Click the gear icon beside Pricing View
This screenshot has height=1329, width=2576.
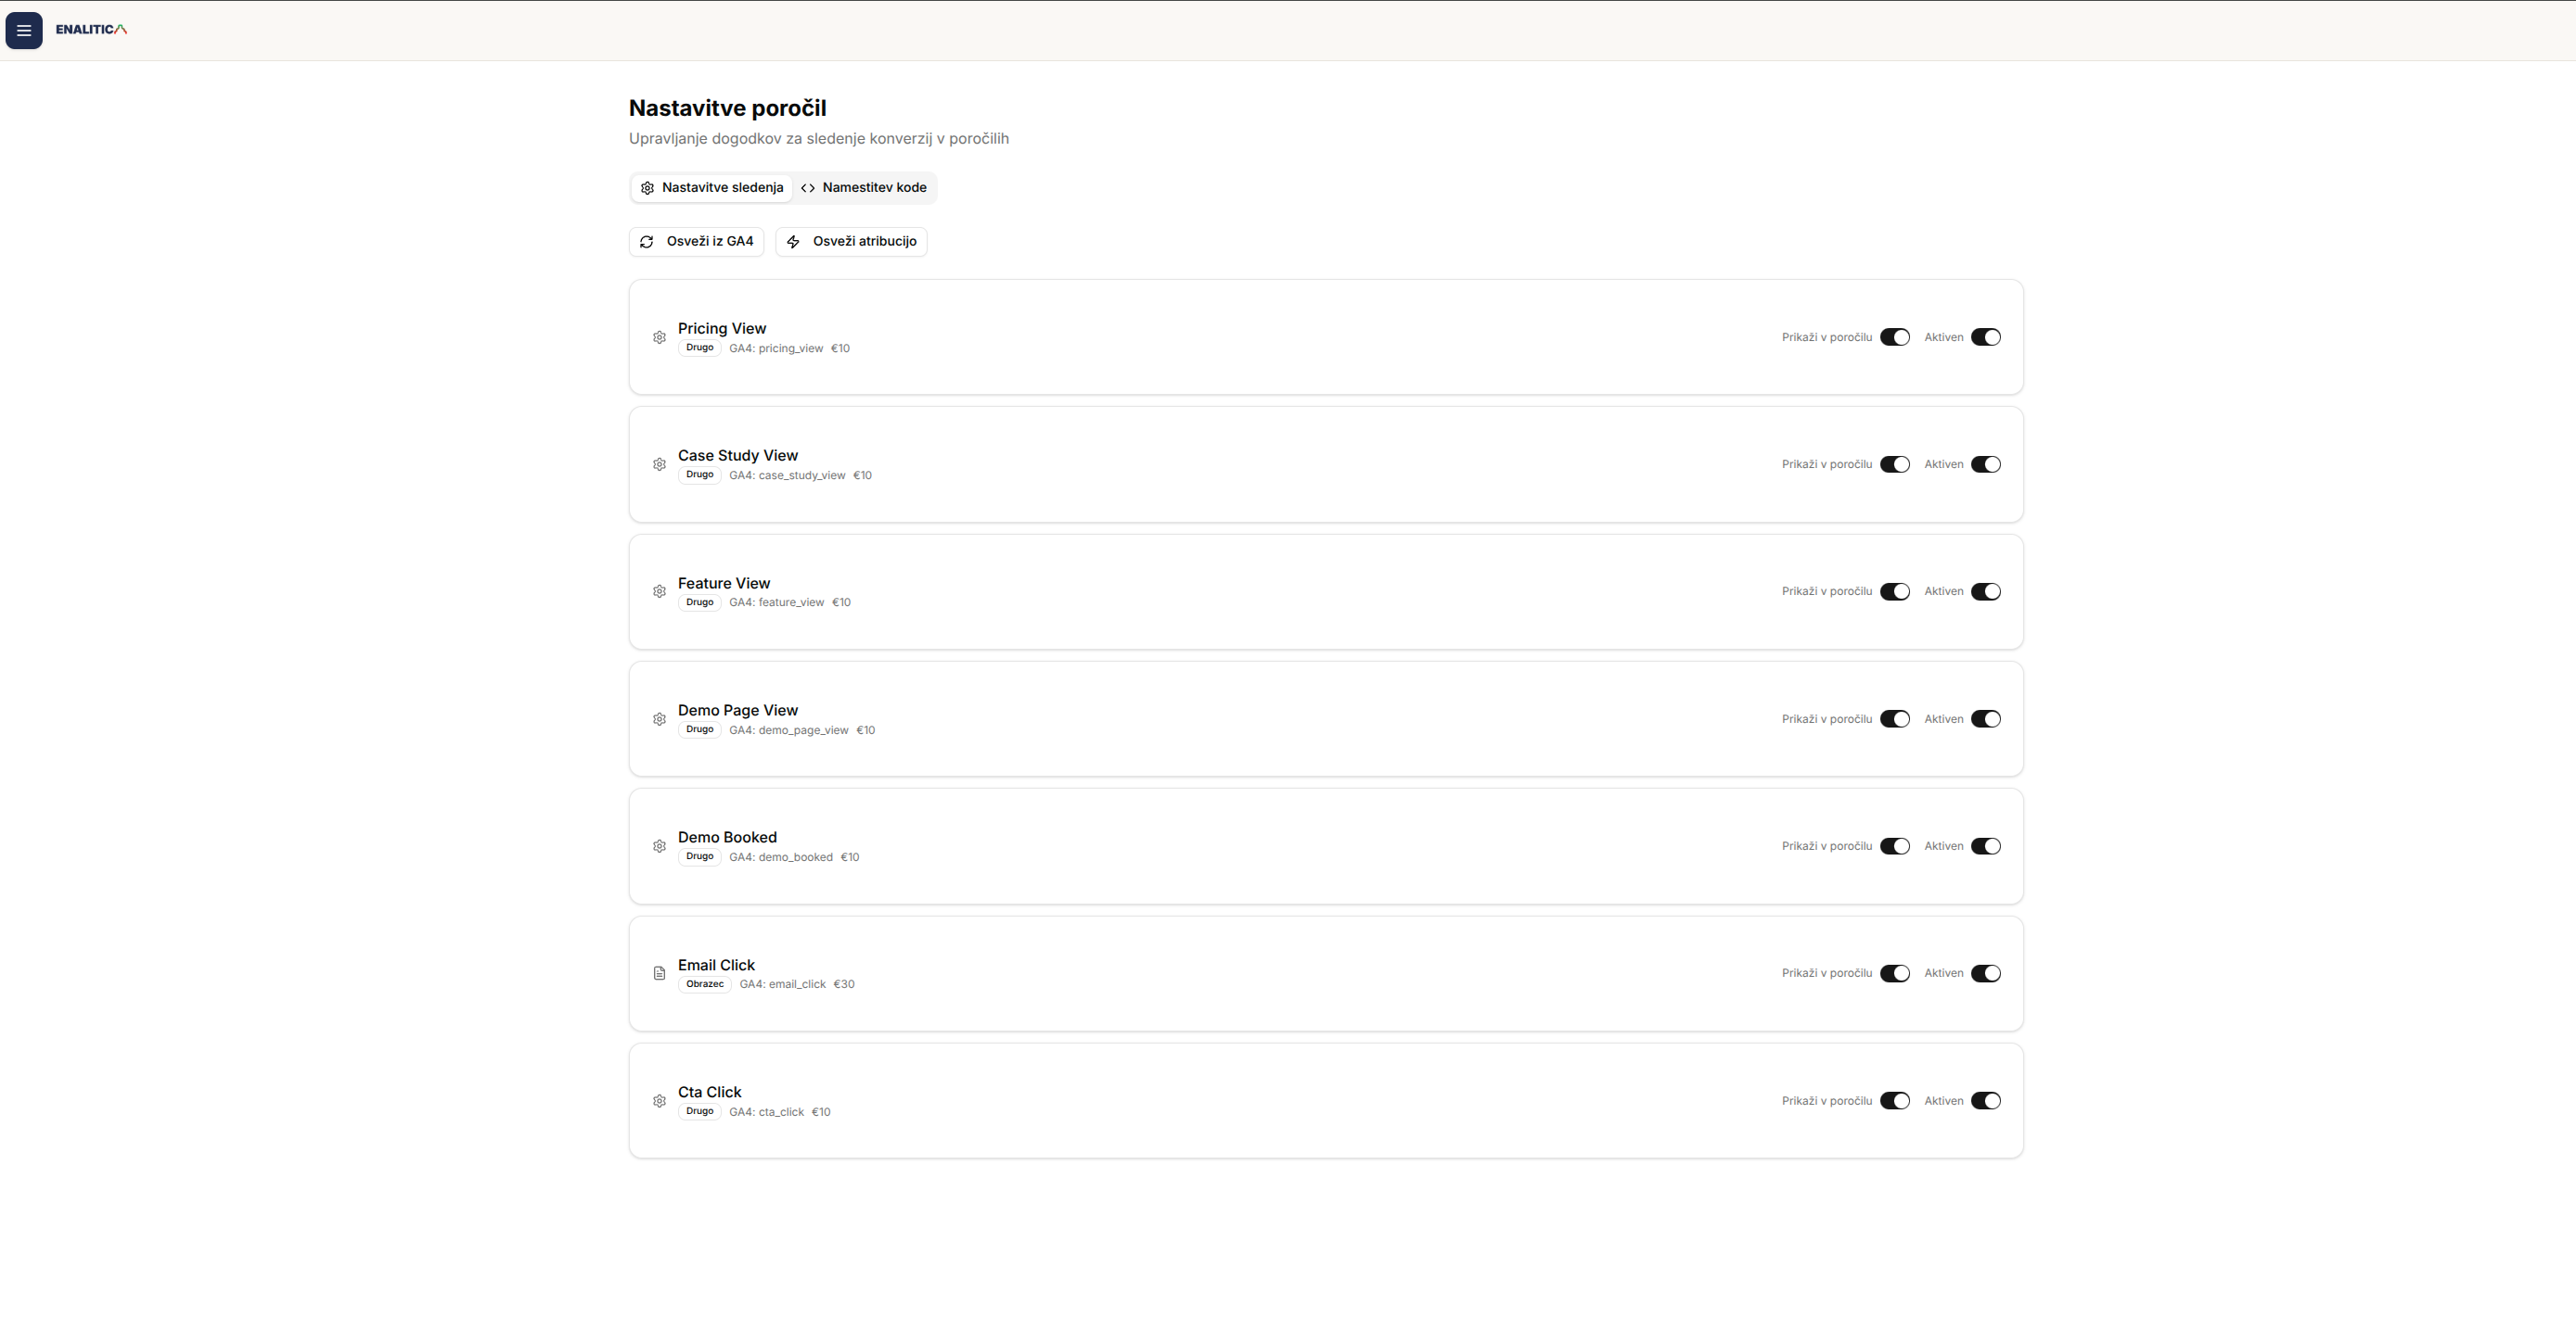click(659, 337)
